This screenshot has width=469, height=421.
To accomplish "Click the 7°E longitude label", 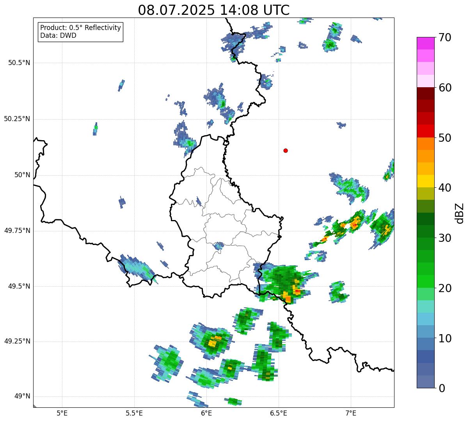I will 351,413.
